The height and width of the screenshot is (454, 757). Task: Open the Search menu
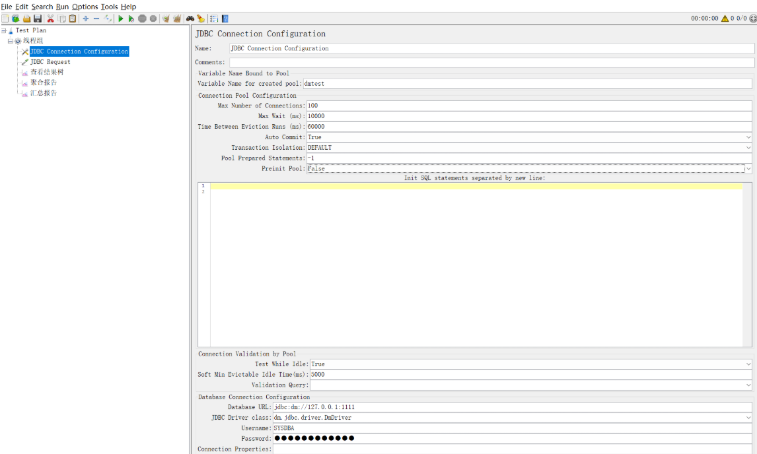tap(42, 7)
